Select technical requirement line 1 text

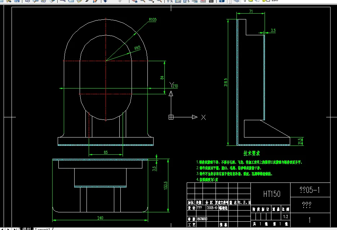tap(249, 162)
